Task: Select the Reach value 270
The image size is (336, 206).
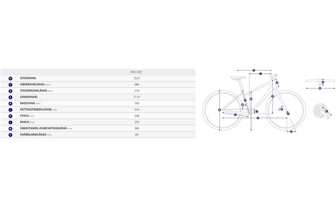Action: click(137, 122)
